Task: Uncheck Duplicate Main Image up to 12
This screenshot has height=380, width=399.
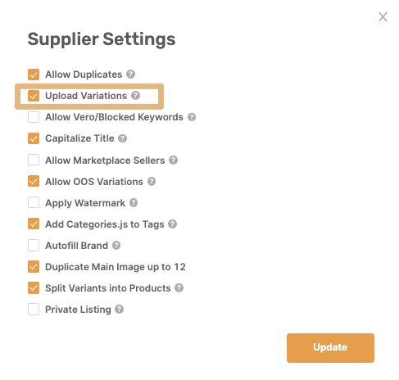Action: 34,266
